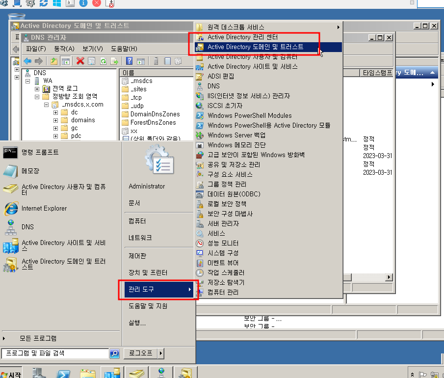Click the 로그오프 button
Screen dimensions: 444x378
click(140, 353)
